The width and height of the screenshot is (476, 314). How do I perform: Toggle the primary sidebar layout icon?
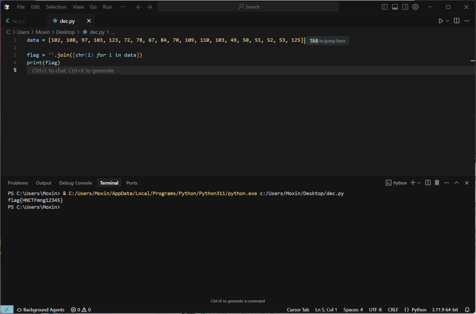[385, 7]
